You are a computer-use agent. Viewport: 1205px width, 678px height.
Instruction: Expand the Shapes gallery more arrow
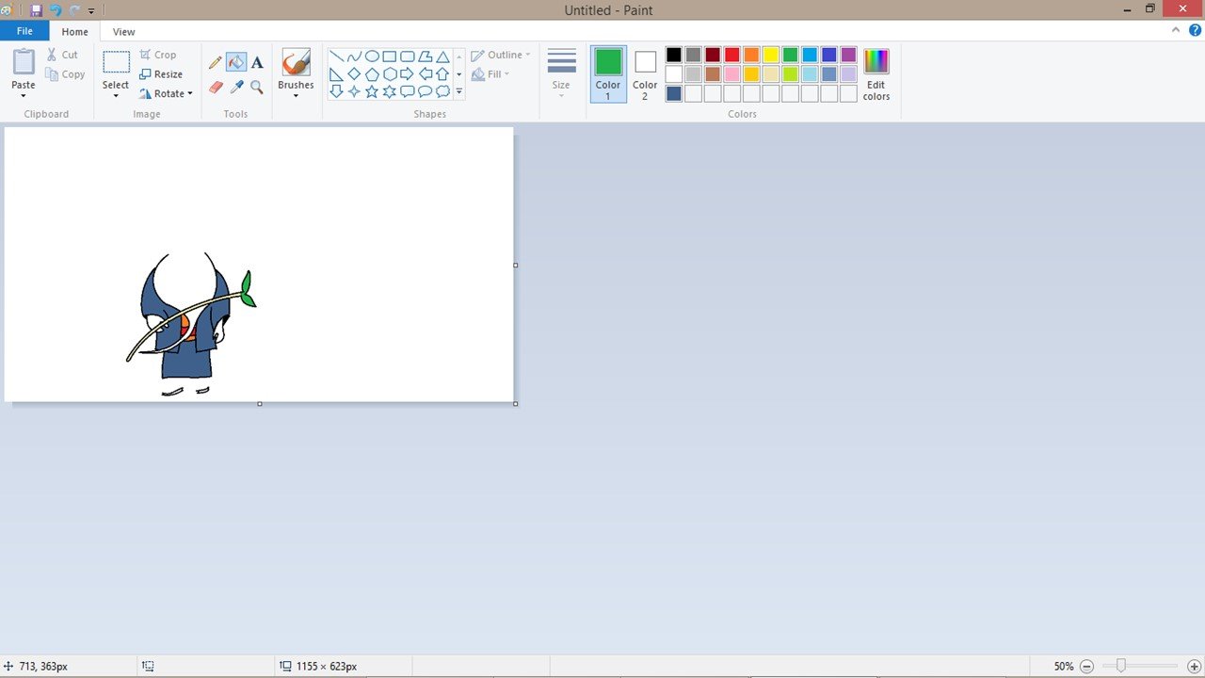459,92
